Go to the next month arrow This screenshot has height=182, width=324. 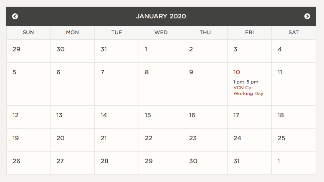point(307,16)
